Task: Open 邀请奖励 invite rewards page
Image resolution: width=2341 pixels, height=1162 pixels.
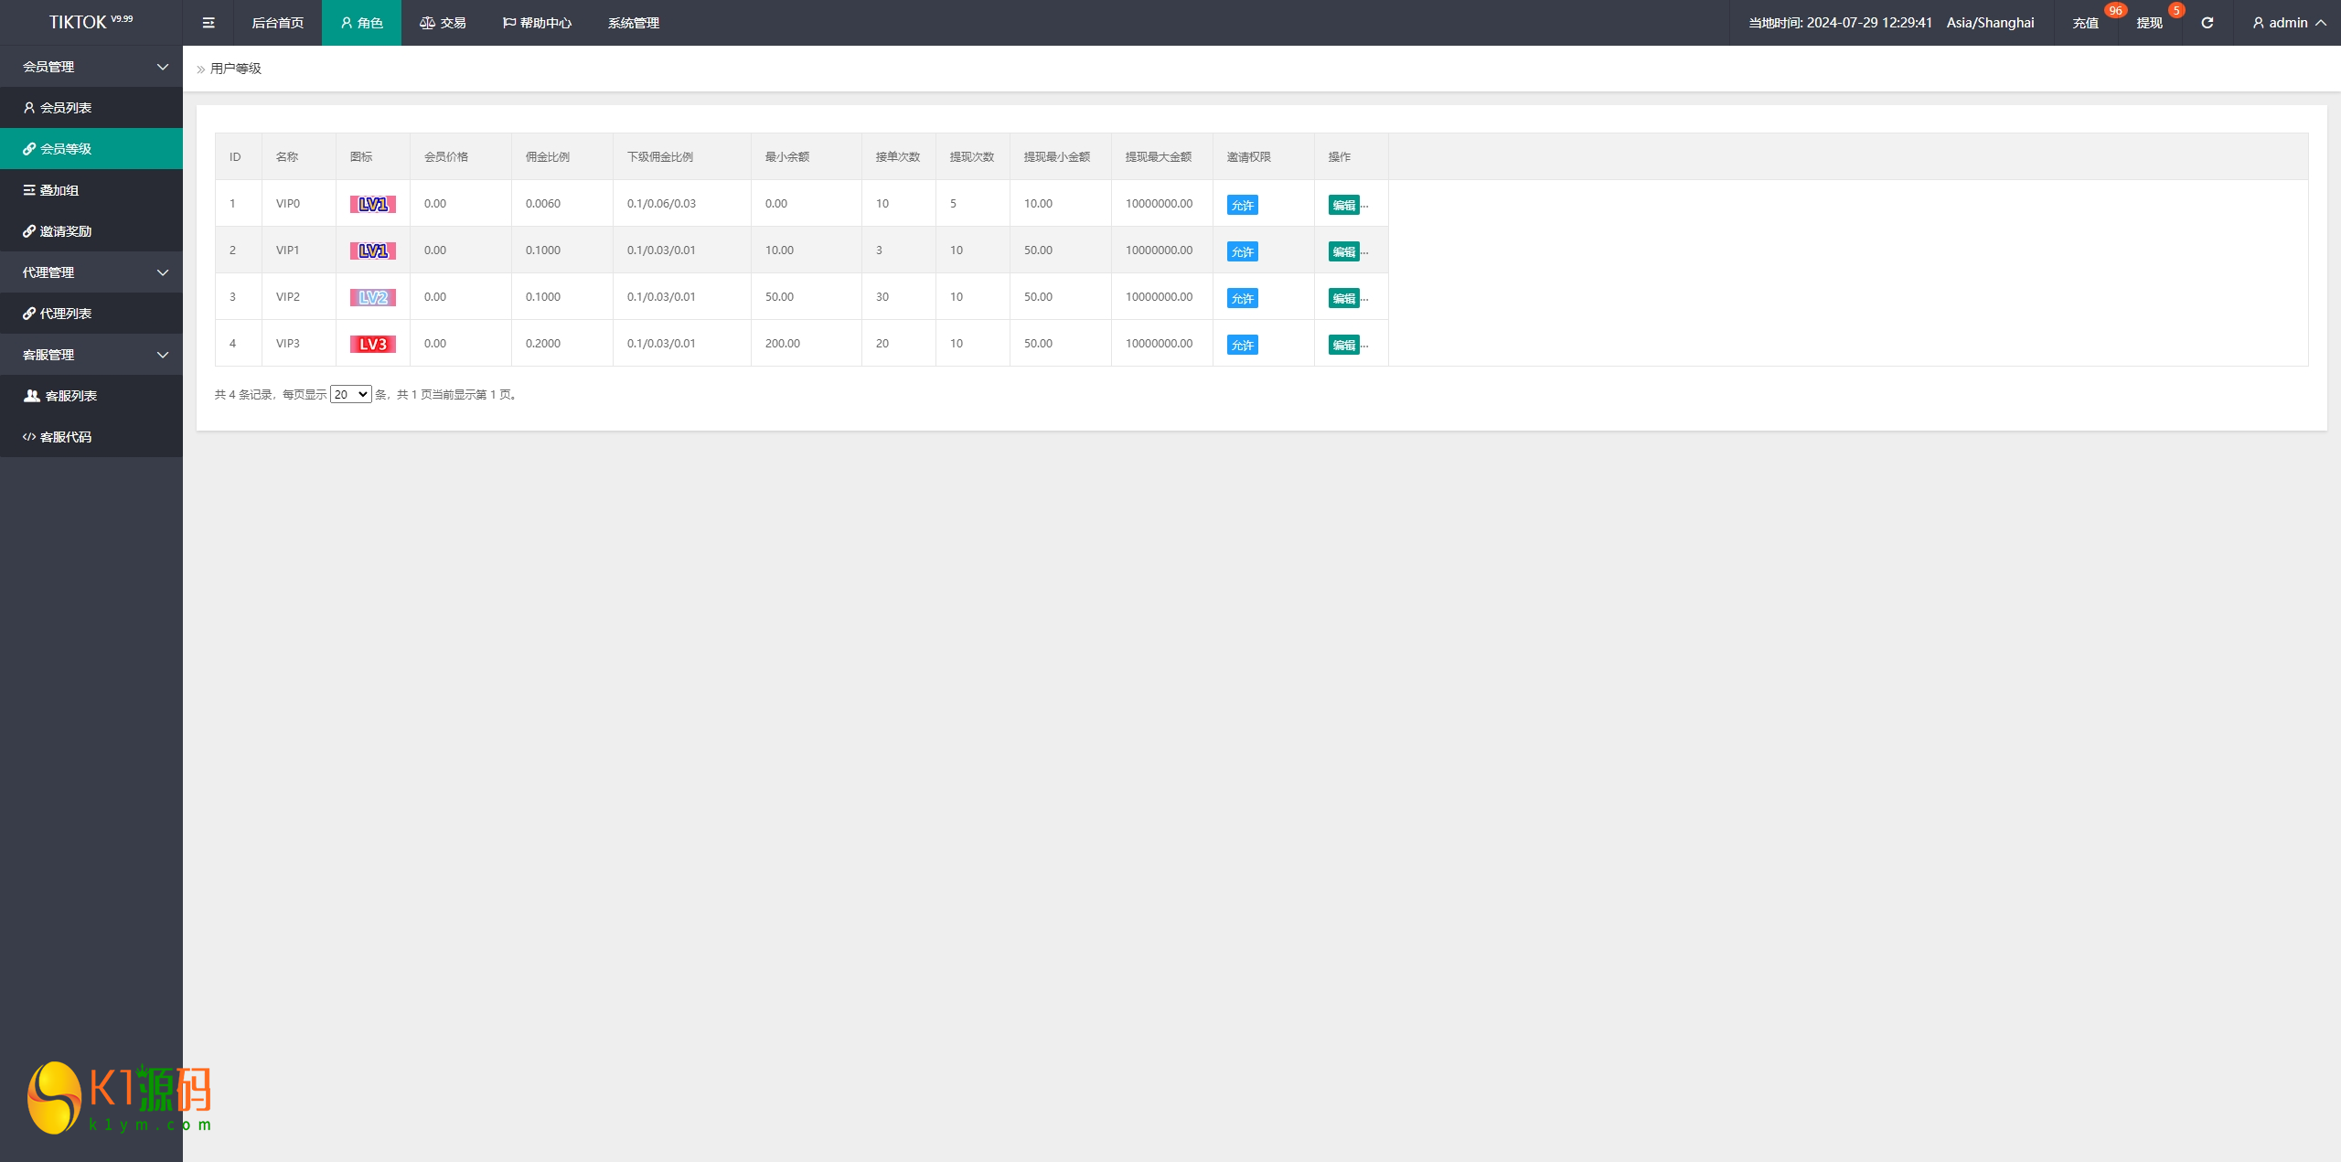Action: point(65,231)
